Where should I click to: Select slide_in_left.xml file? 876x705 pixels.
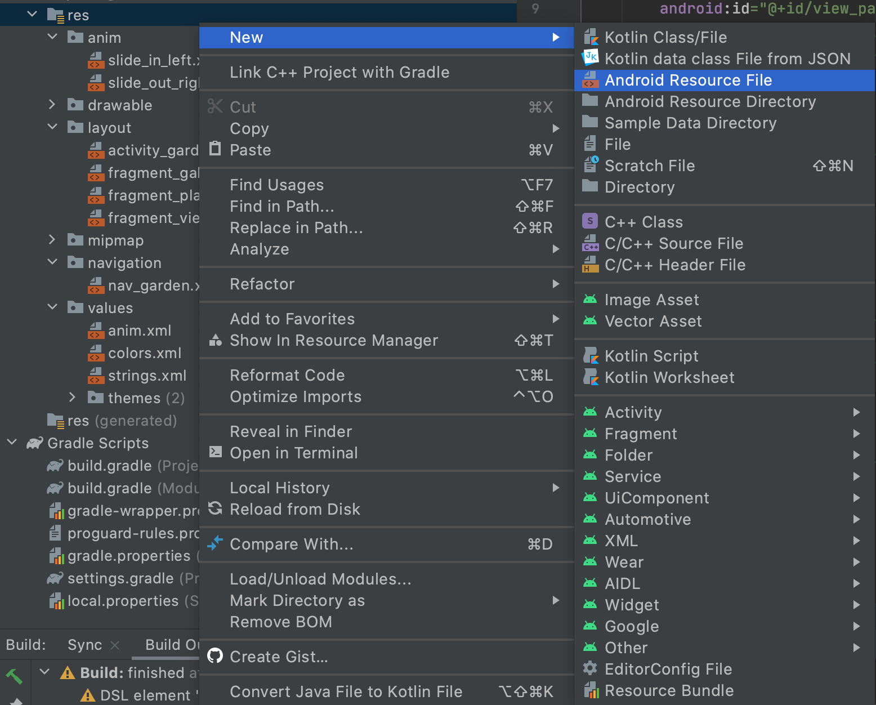[x=153, y=60]
